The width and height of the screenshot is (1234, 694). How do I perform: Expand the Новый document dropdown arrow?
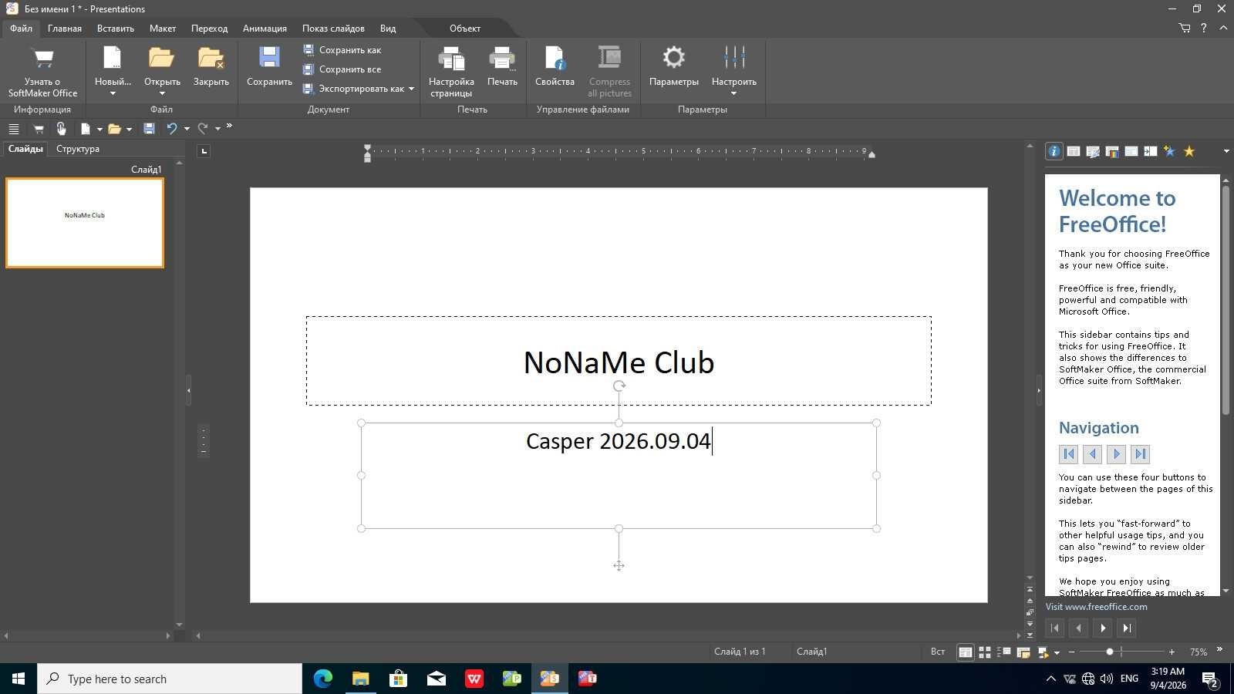click(113, 94)
